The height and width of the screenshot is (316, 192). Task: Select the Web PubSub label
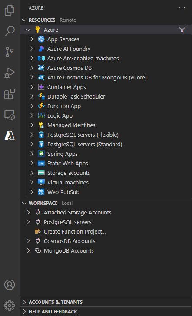click(x=63, y=192)
